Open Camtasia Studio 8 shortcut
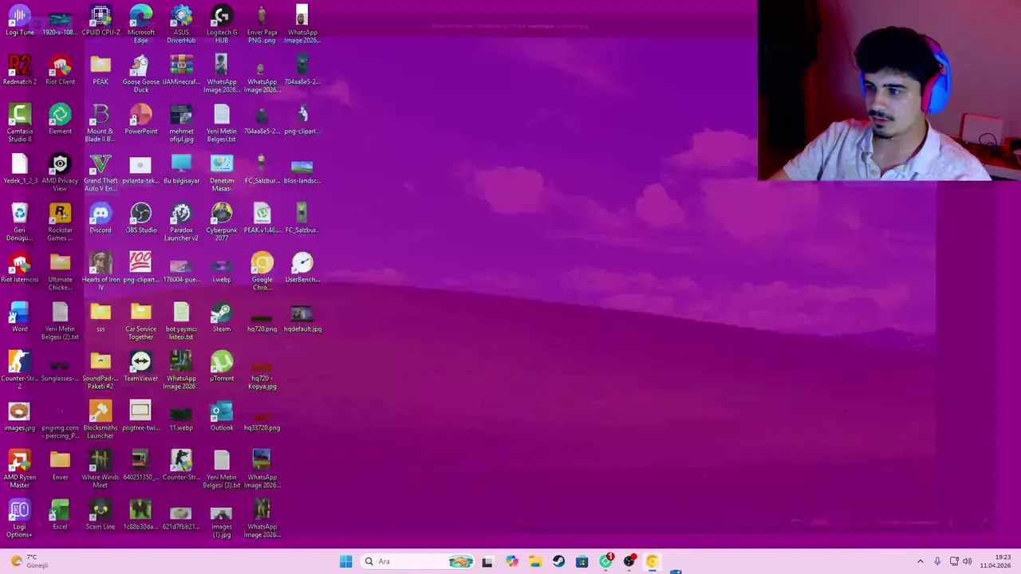1021x574 pixels. tap(20, 124)
